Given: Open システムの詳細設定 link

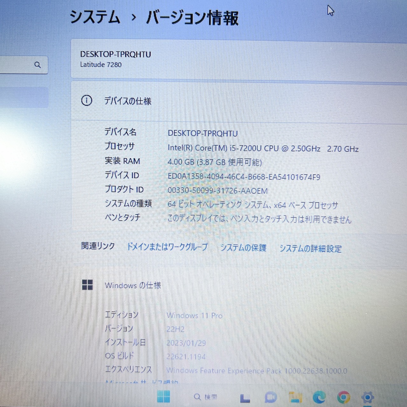Looking at the screenshot, I should tap(310, 248).
